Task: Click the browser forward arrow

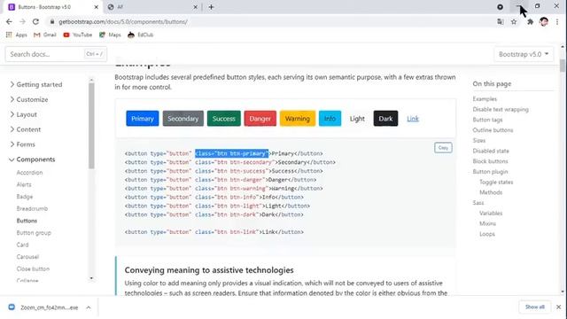Action: pos(22,21)
